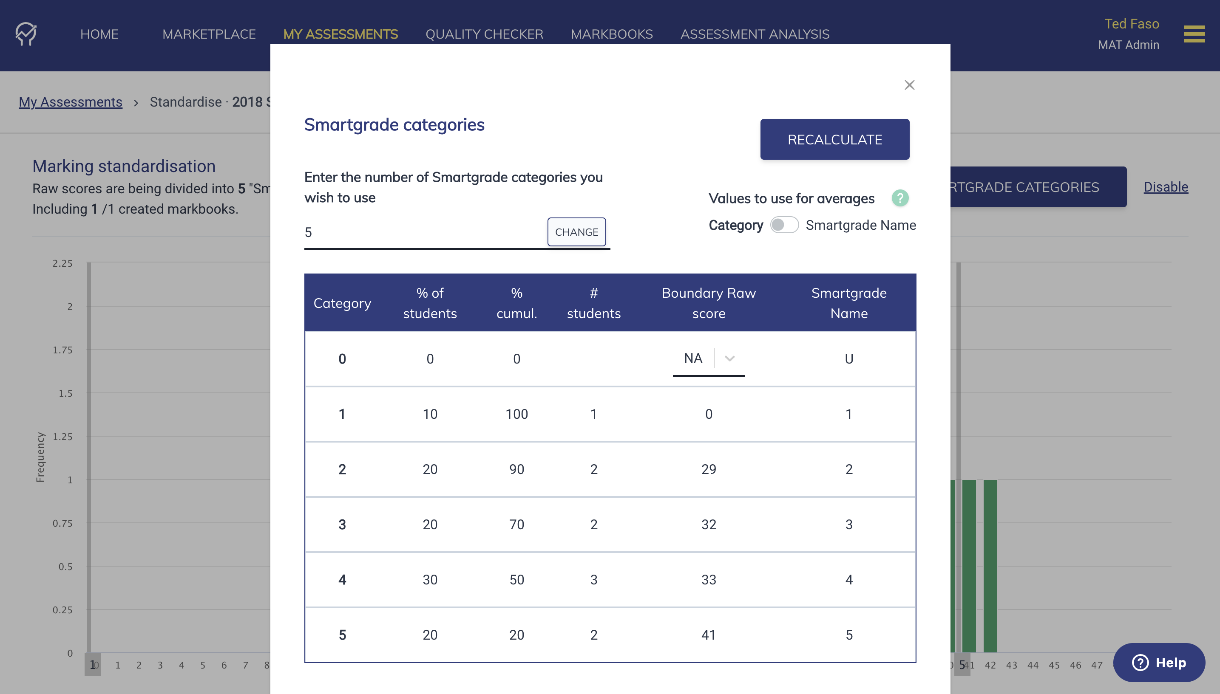Click the Disable link
The height and width of the screenshot is (694, 1220).
[x=1166, y=186]
